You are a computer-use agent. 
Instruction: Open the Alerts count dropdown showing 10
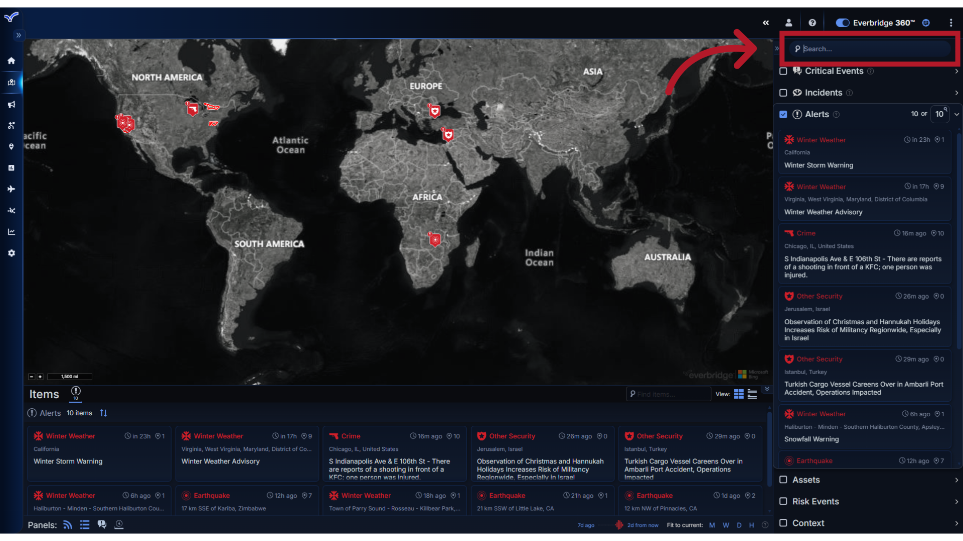coord(940,114)
